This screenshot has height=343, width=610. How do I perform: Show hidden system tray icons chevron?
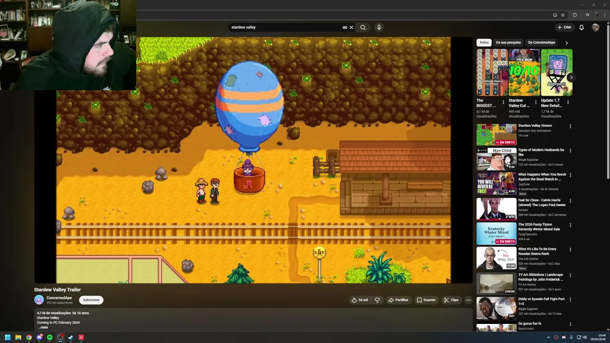click(x=548, y=337)
